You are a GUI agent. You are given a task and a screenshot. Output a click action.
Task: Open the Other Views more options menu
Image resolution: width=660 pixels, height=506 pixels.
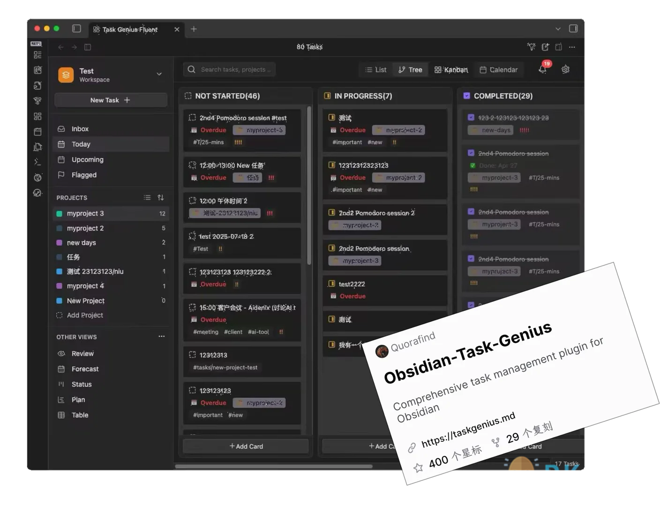click(162, 336)
